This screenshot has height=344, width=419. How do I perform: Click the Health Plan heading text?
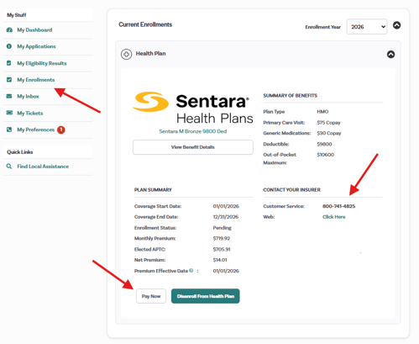150,53
